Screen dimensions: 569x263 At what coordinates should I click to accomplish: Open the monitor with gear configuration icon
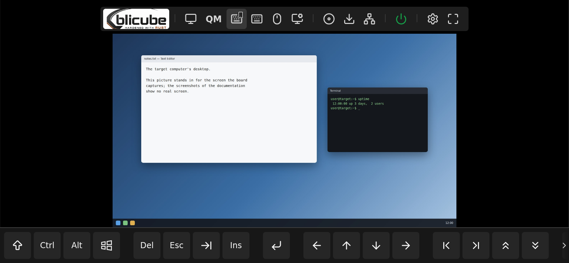pos(297,19)
